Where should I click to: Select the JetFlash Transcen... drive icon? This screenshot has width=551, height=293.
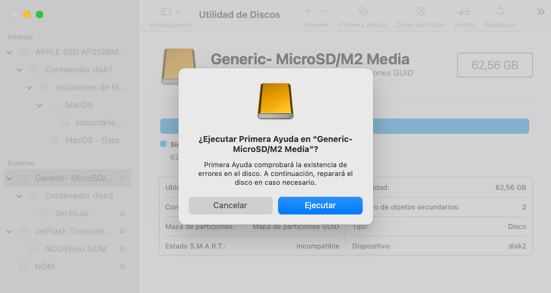click(x=24, y=231)
